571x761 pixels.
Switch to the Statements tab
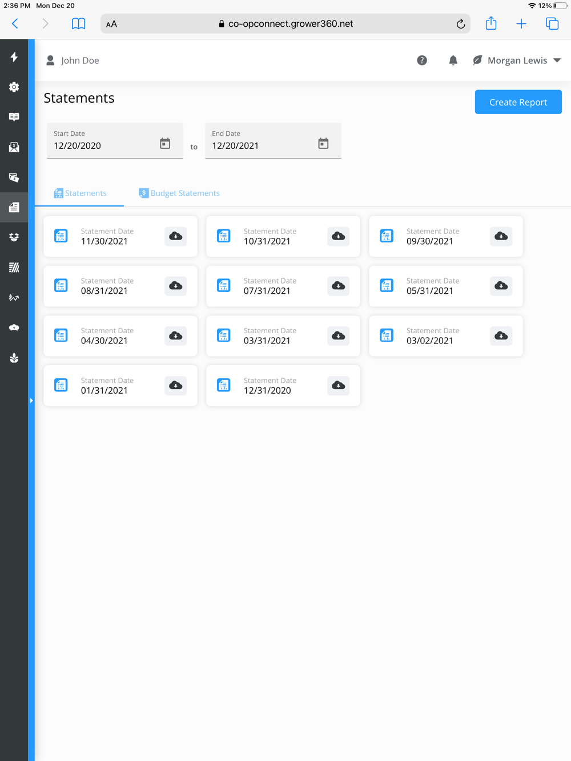tap(80, 193)
